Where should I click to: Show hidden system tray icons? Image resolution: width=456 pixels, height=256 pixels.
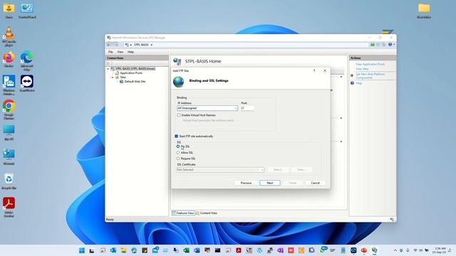tap(395, 250)
